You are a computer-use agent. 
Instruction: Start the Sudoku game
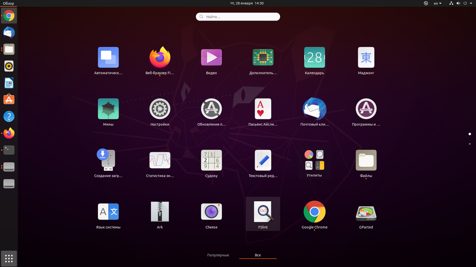[211, 160]
